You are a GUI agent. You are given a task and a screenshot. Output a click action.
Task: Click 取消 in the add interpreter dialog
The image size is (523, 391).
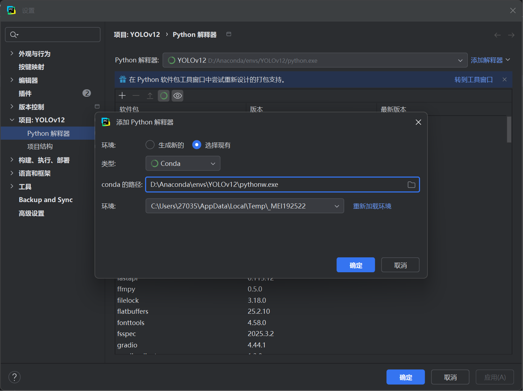(400, 265)
